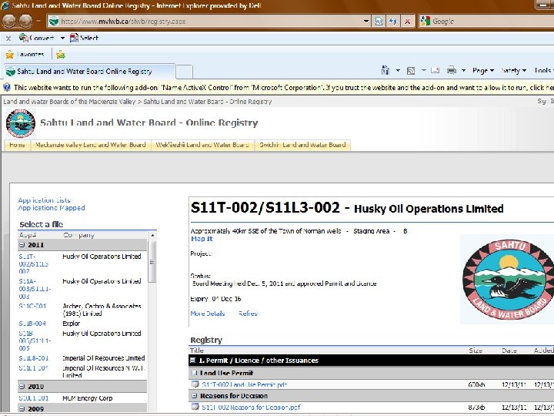The width and height of the screenshot is (554, 416).
Task: Click the RSS feeds icon
Action: (x=411, y=70)
